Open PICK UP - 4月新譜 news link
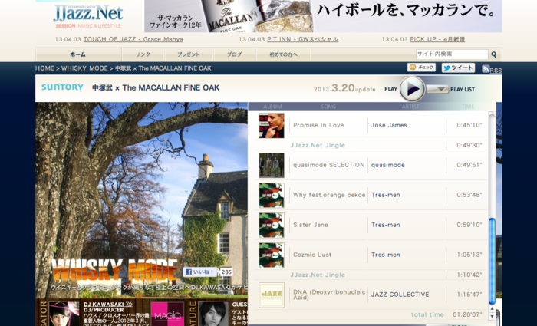 pos(437,39)
